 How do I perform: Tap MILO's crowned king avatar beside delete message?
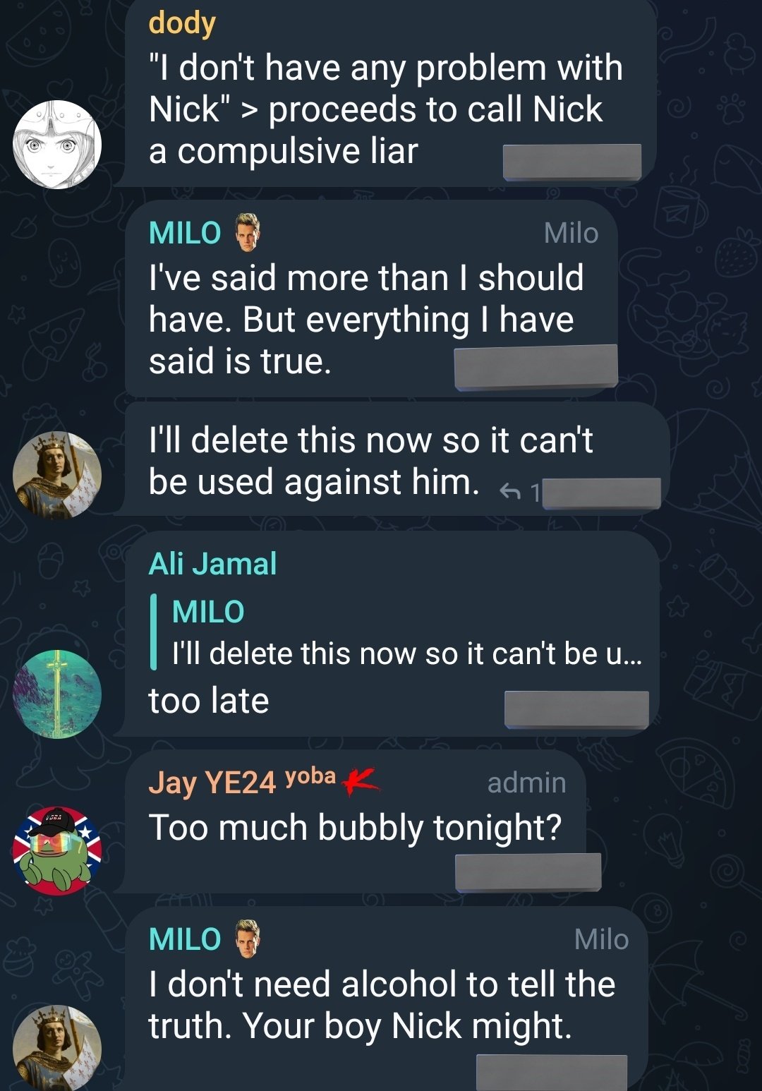click(x=57, y=475)
